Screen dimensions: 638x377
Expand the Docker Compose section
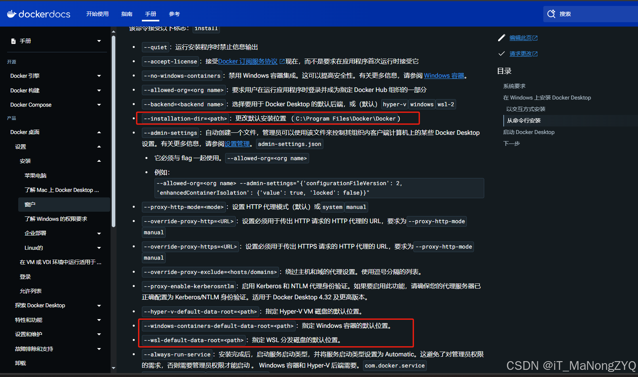[x=99, y=105]
